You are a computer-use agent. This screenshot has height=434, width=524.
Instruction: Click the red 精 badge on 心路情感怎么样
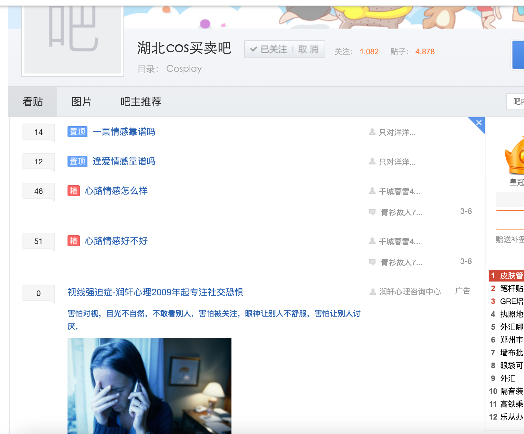[x=73, y=191]
